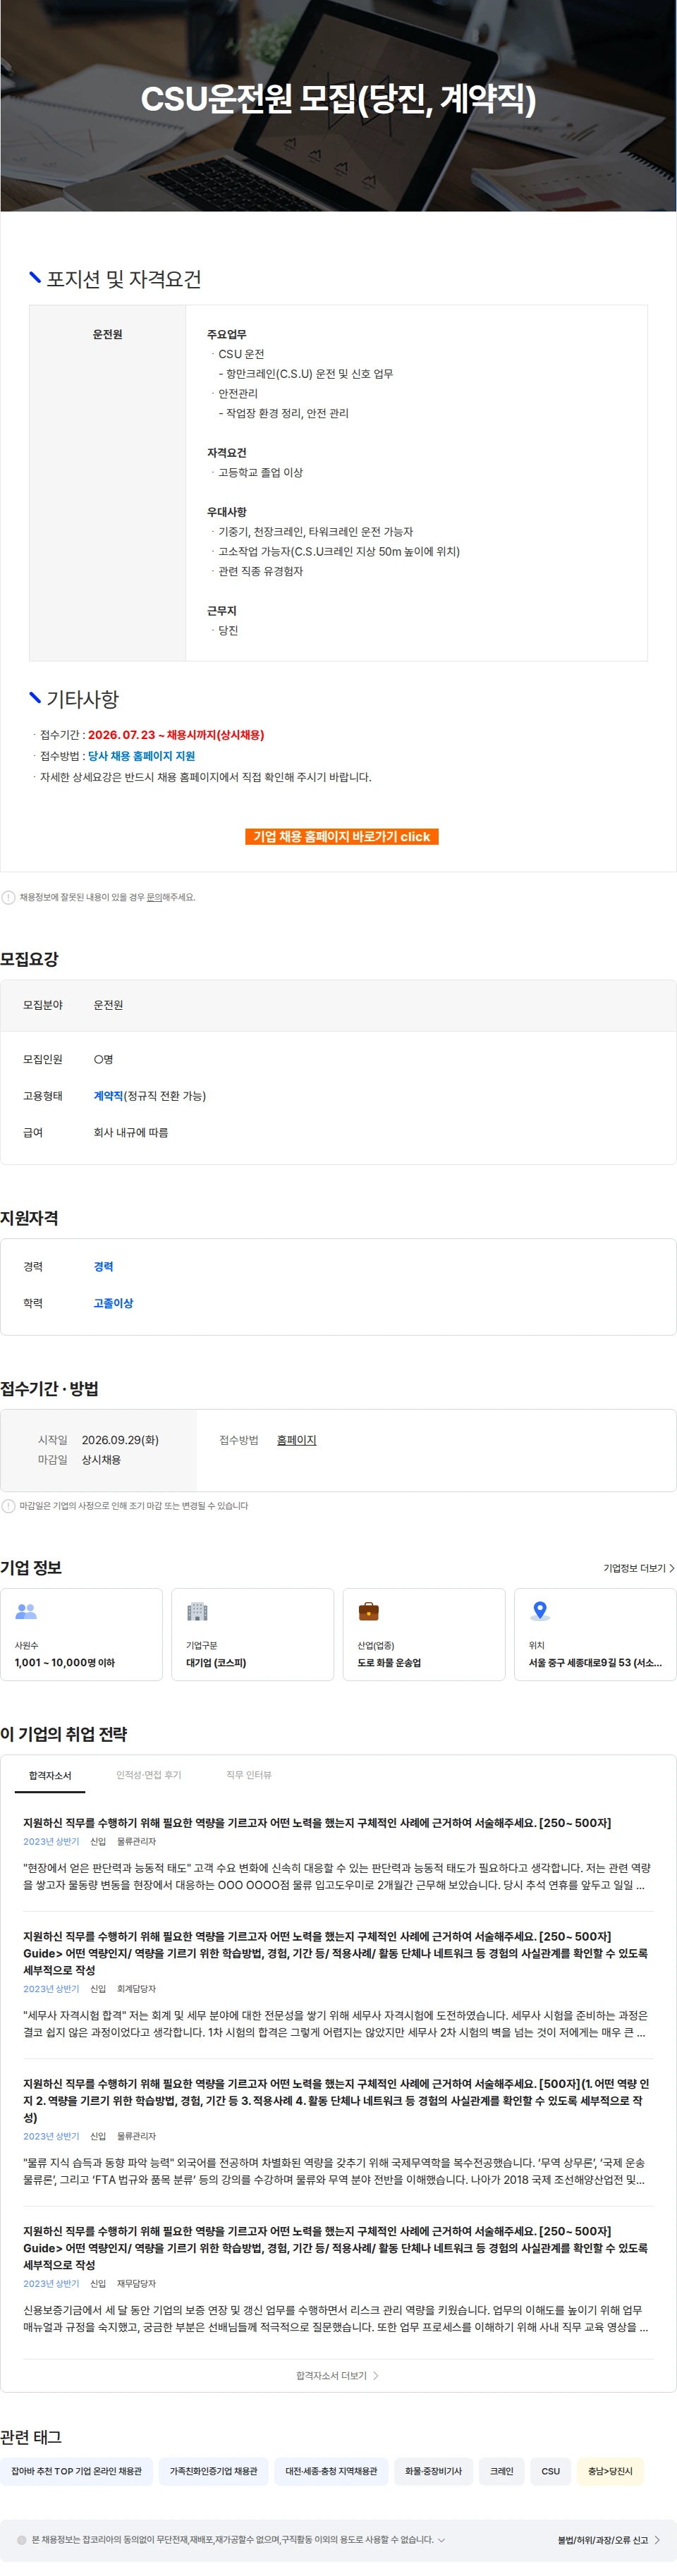677x2576 pixels.
Task: Click the info icon beside 채용정보에 잘못된 내용
Action: tap(8, 897)
